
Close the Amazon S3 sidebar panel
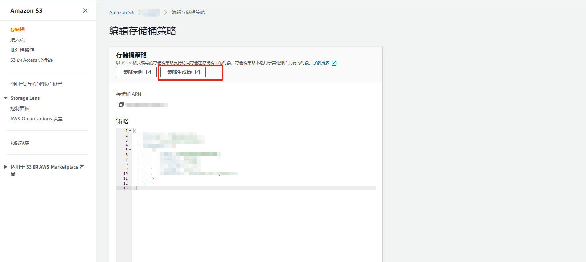click(85, 11)
